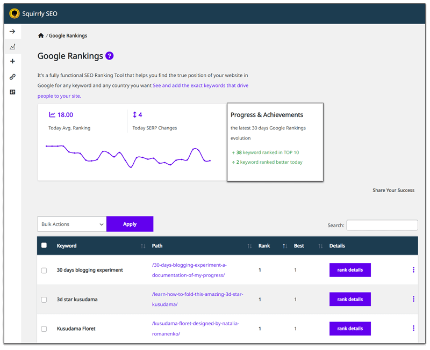Click the '30 days blogging experiment' keyword text
Screen dimensions: 430x350
90,270
